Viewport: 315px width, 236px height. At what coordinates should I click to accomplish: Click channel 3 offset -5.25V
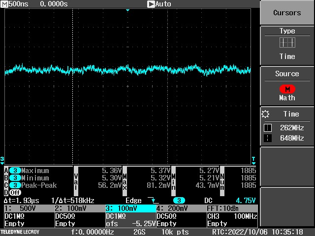[131, 224]
